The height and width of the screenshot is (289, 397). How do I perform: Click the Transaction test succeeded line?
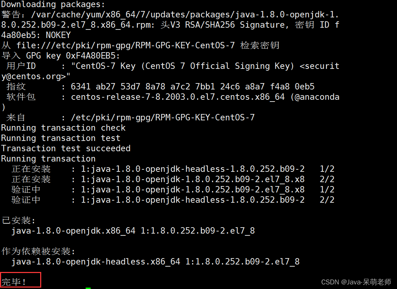[x=66, y=148]
